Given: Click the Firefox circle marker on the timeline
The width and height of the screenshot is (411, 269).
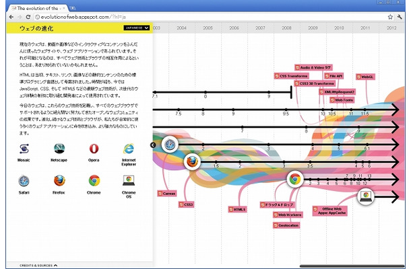Looking at the screenshot, I should pos(192,161).
